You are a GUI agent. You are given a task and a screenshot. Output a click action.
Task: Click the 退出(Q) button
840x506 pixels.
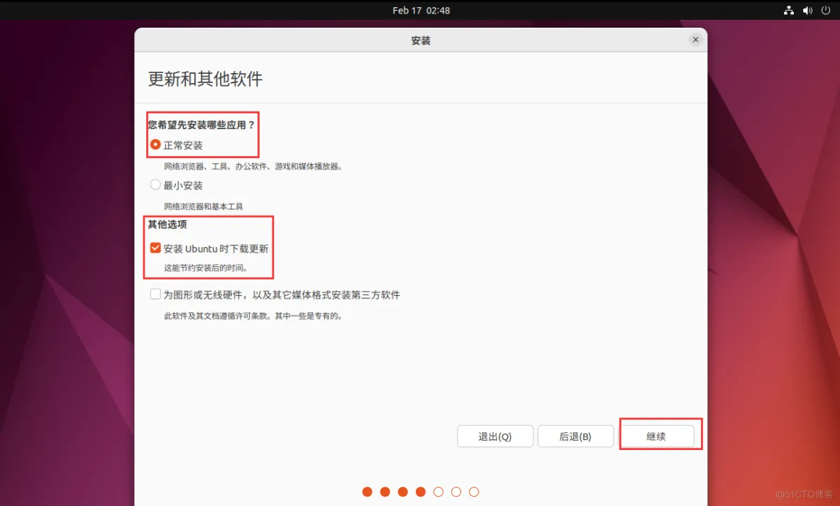pyautogui.click(x=495, y=436)
